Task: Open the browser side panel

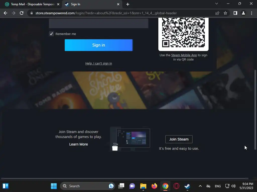Action: (235, 13)
